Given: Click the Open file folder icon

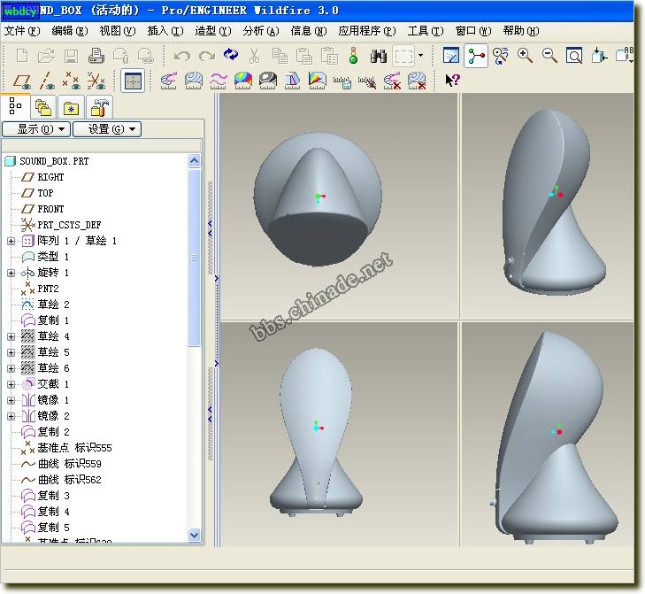Looking at the screenshot, I should tap(47, 56).
